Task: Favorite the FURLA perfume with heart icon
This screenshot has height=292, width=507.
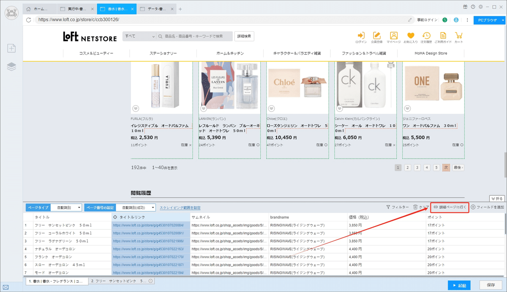Action: coord(135,108)
